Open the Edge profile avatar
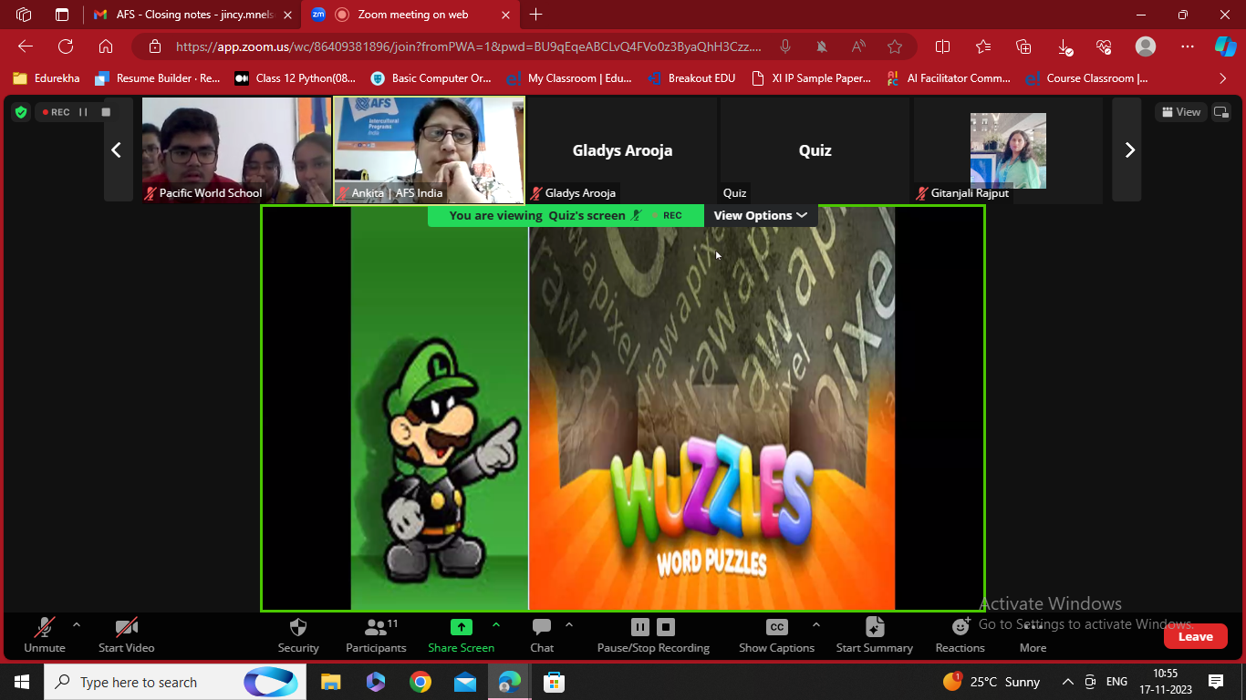Viewport: 1246px width, 700px height. click(x=1146, y=46)
